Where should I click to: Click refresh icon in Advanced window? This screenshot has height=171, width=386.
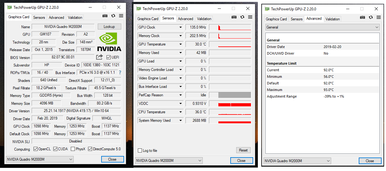point(371,17)
